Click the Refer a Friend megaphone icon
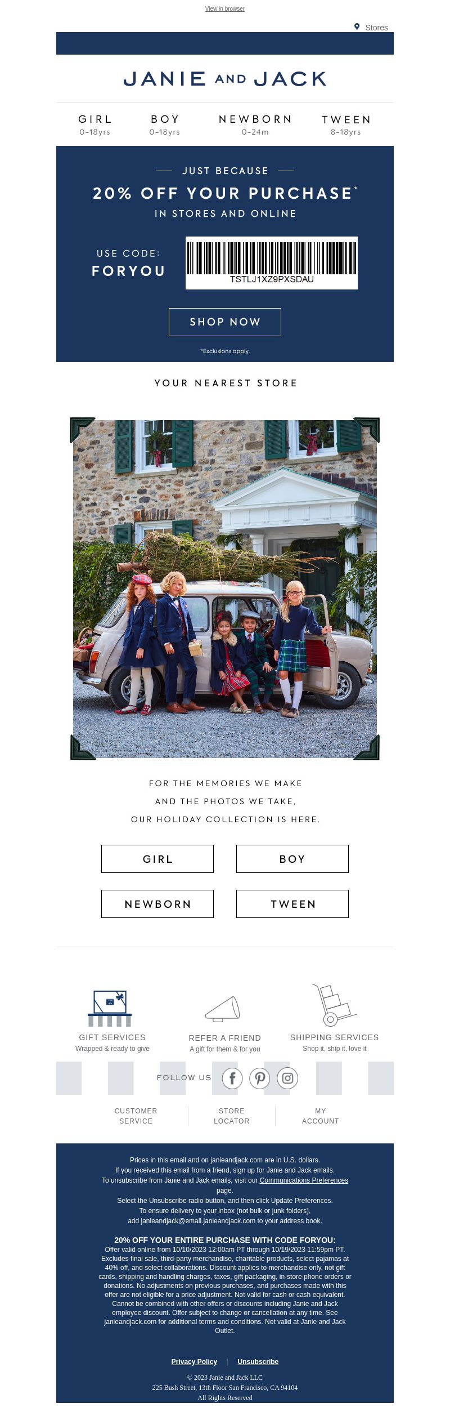This screenshot has height=1413, width=450. tap(223, 1009)
